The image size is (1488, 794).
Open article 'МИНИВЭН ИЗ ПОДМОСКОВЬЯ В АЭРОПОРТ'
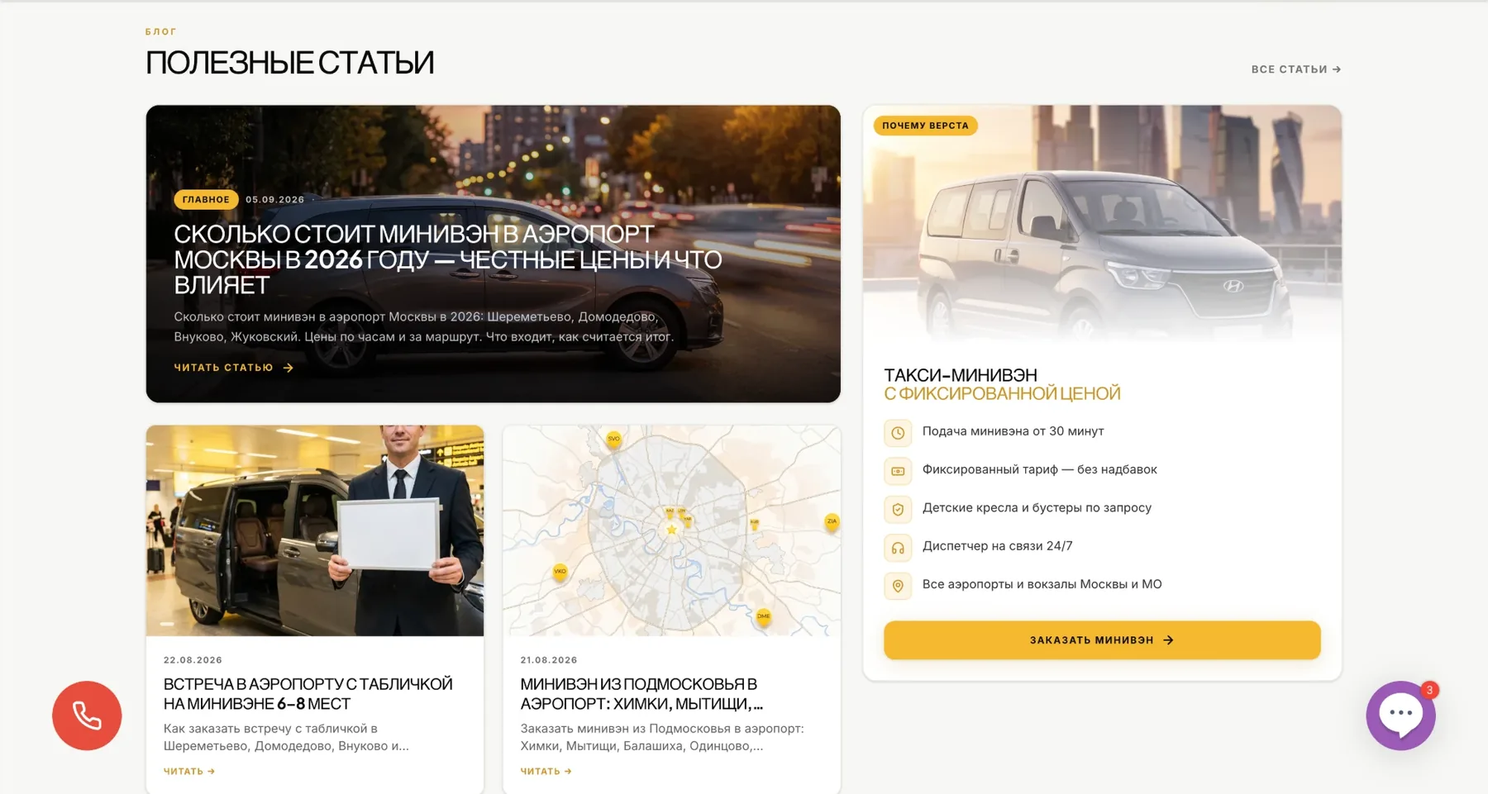pos(641,694)
